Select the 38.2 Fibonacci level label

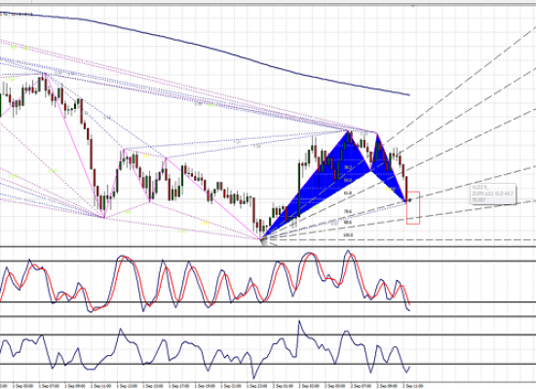tap(348, 167)
